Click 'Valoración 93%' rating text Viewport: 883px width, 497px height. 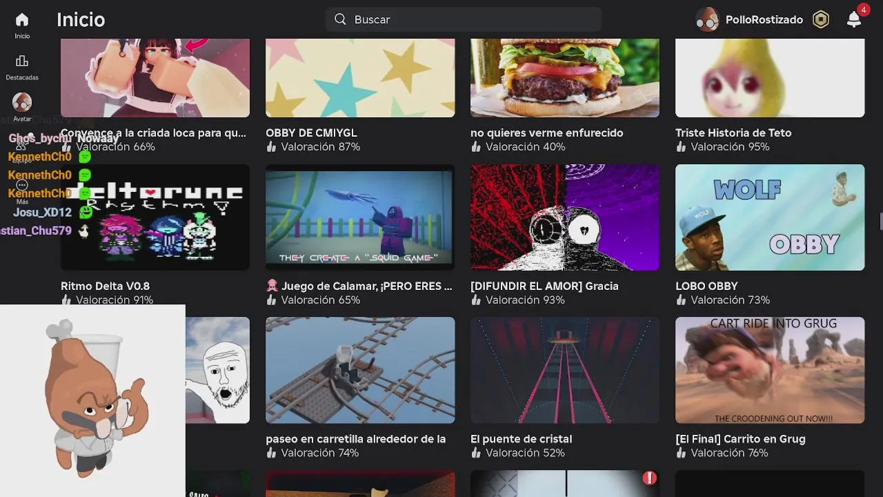[x=525, y=300]
